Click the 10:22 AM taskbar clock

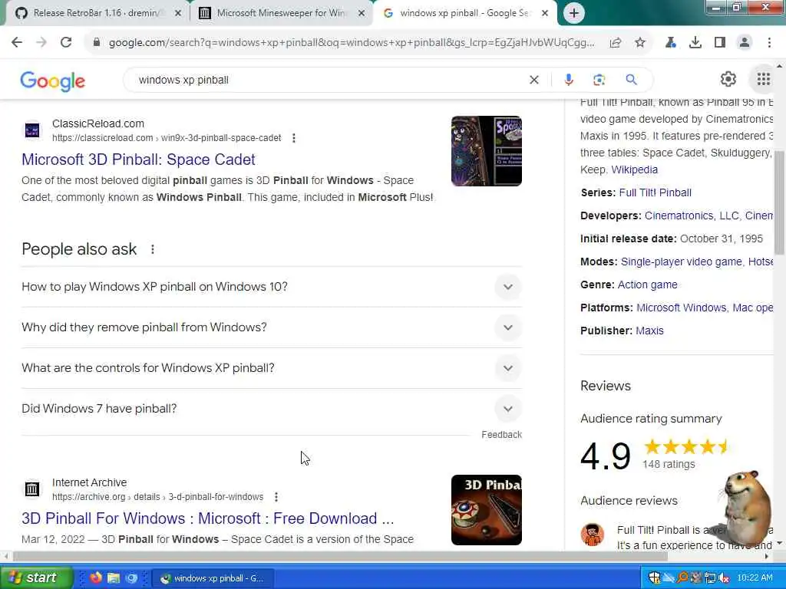(755, 578)
